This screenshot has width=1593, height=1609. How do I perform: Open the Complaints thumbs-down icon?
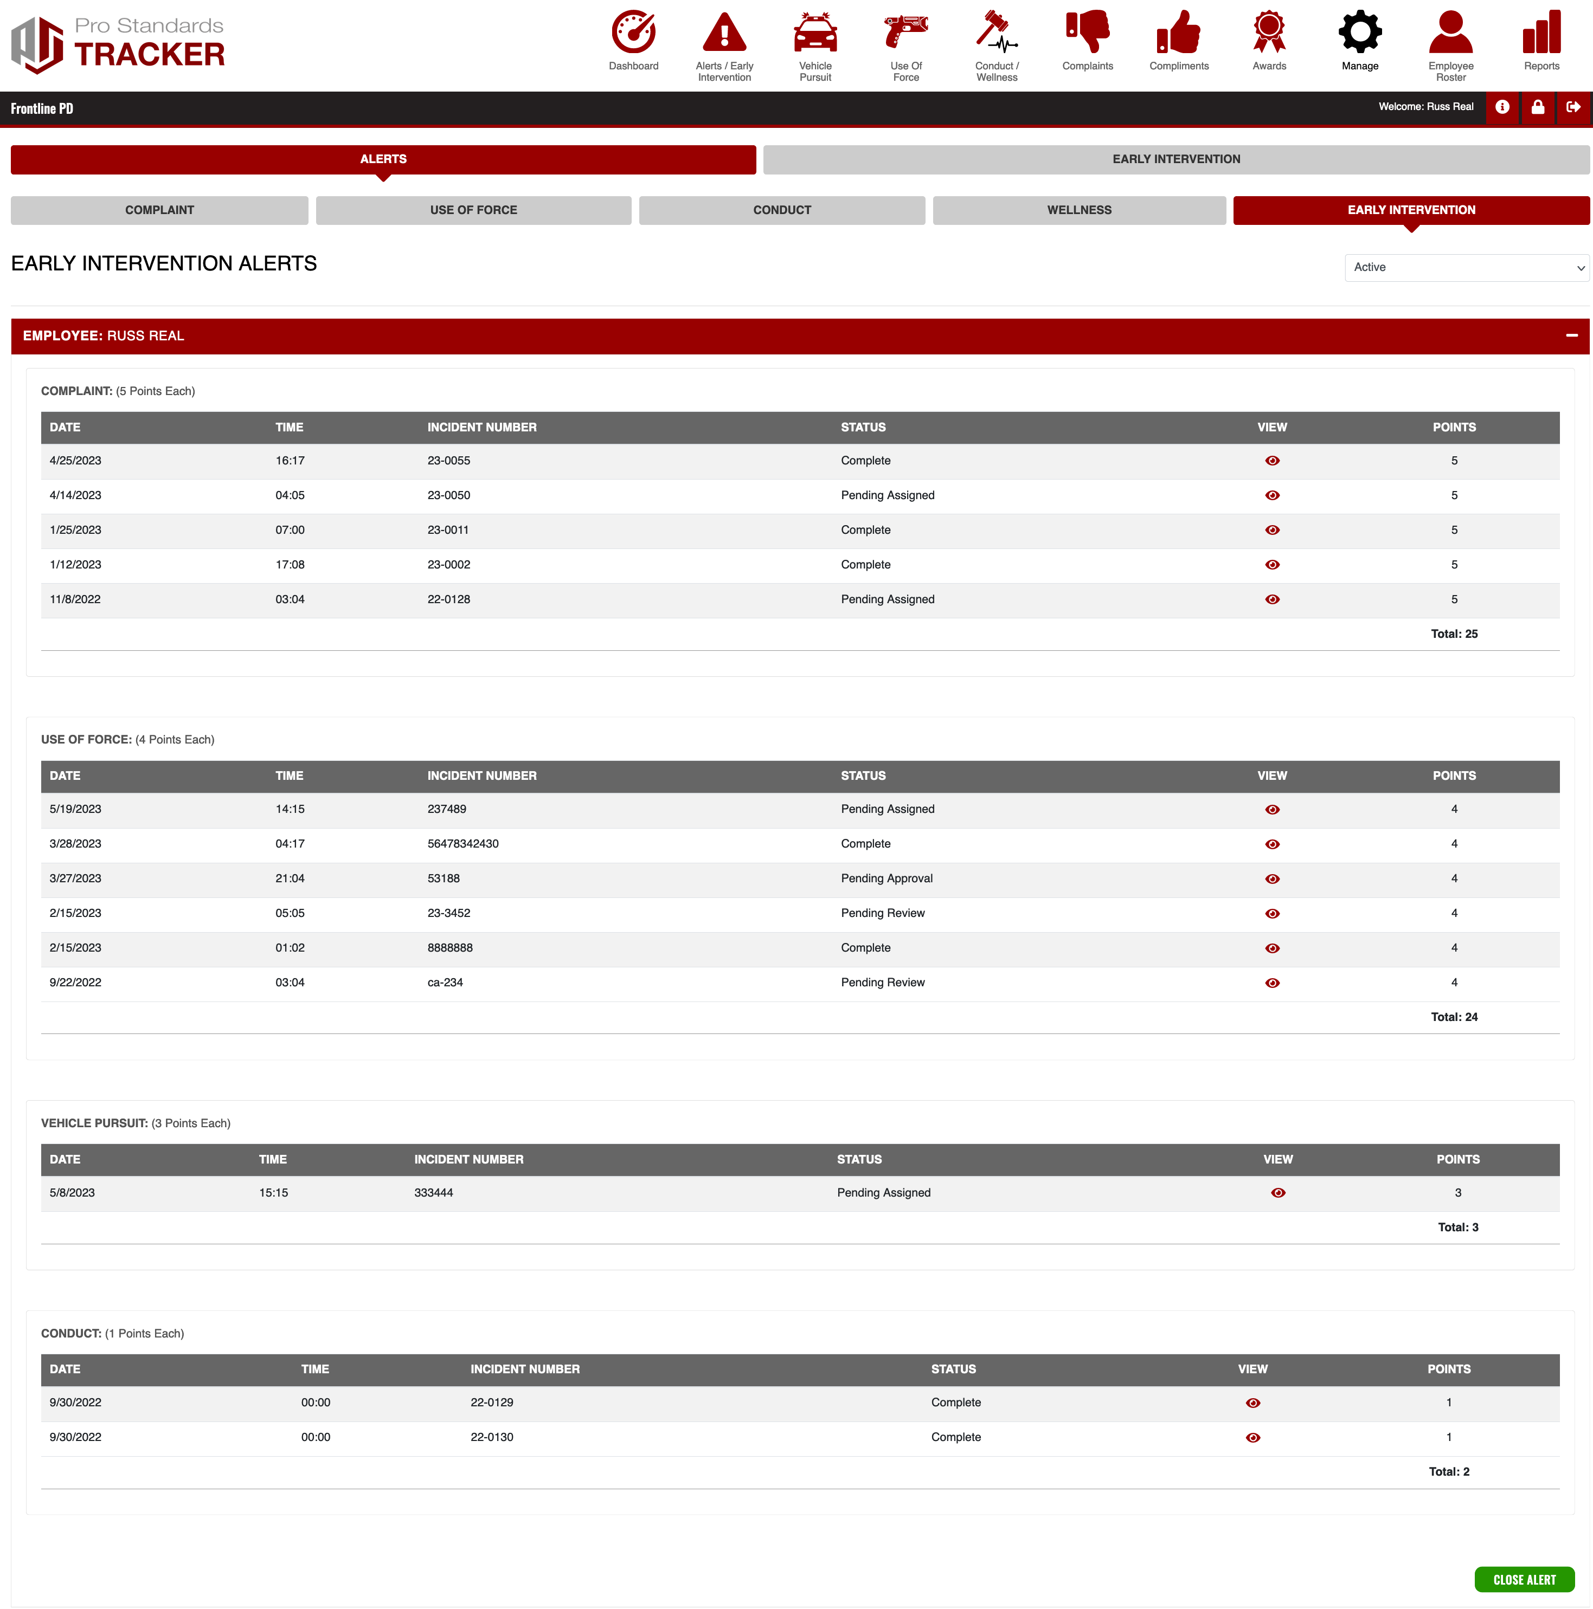click(x=1087, y=33)
